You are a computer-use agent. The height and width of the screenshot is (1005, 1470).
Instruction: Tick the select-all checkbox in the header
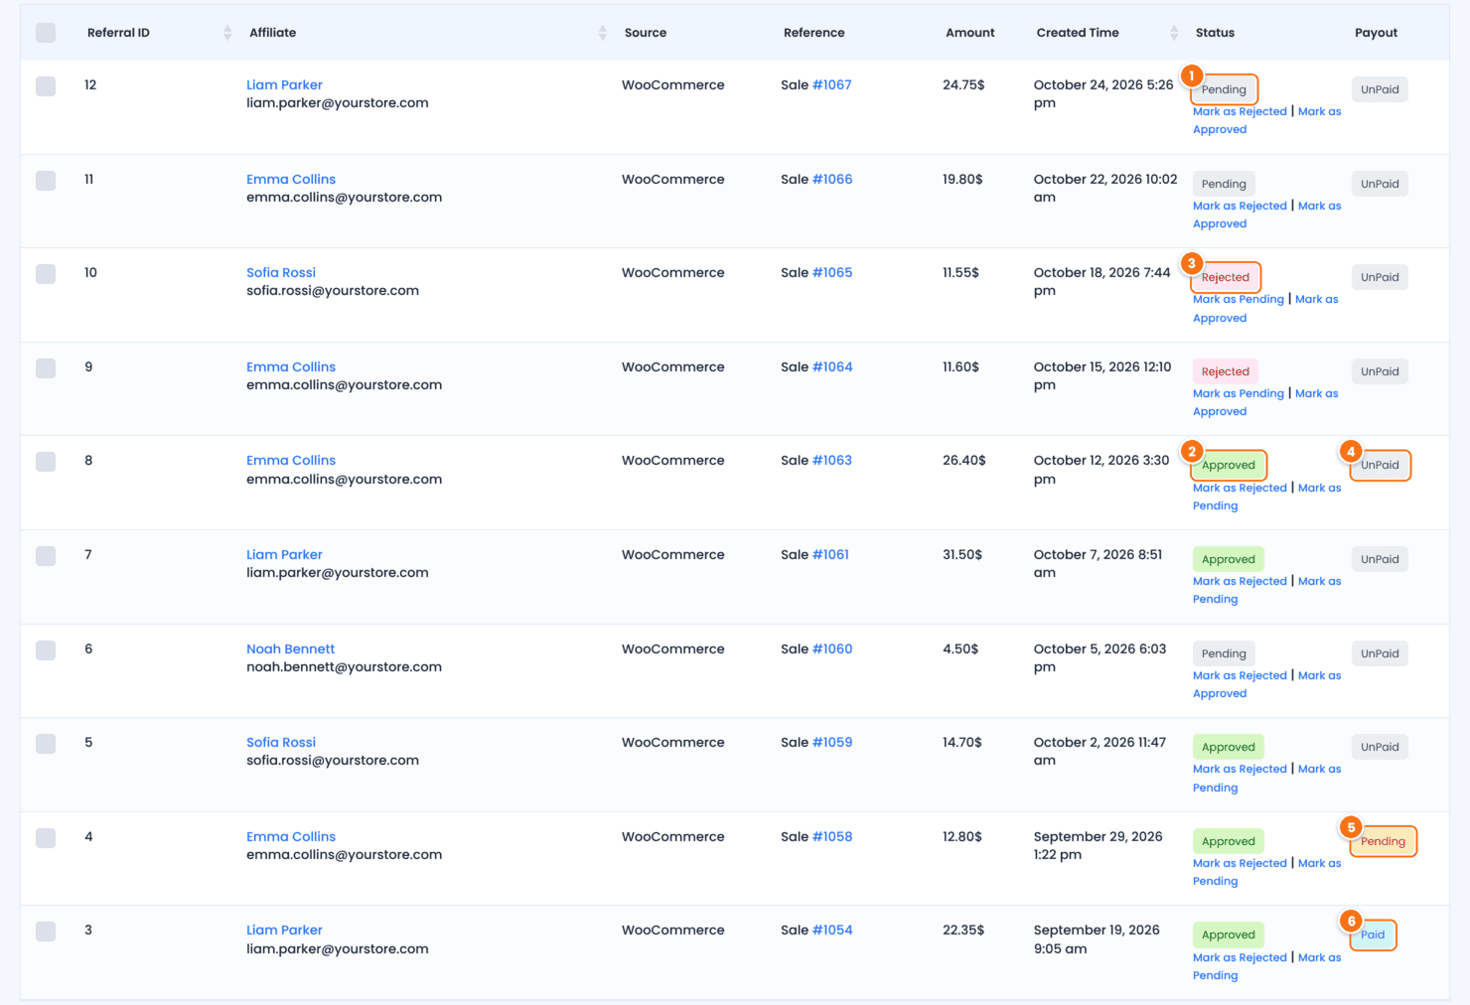click(46, 33)
